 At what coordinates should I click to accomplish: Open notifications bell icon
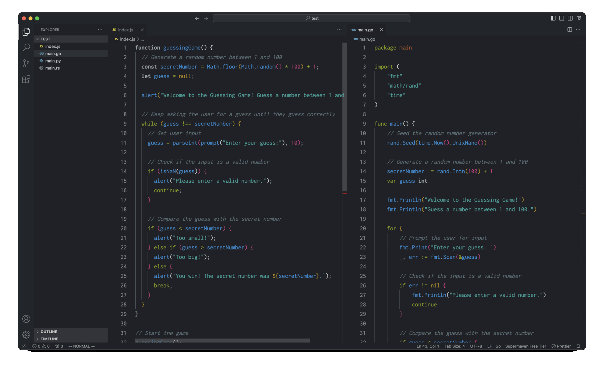(x=578, y=346)
